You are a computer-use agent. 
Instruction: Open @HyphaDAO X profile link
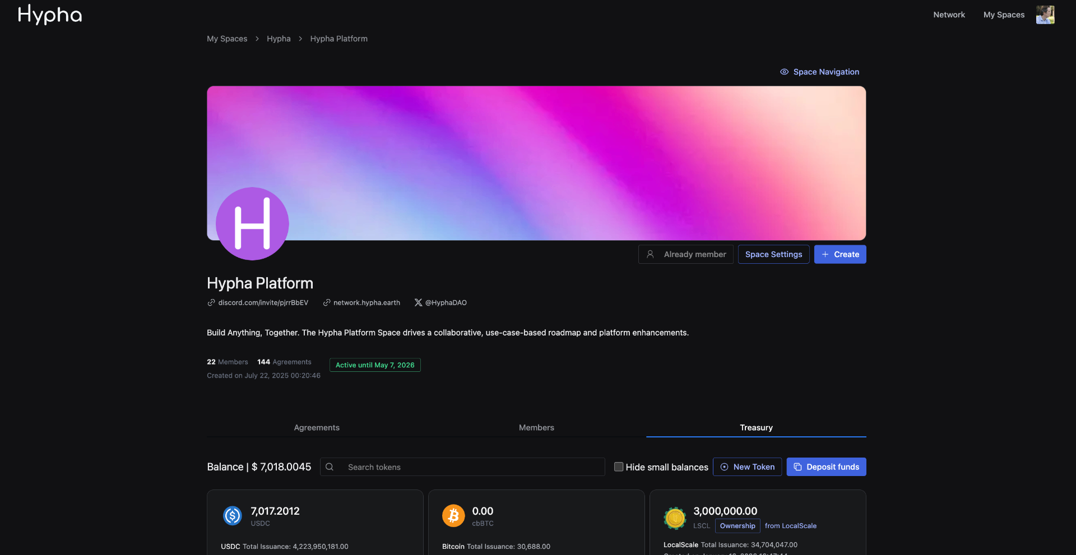[446, 302]
